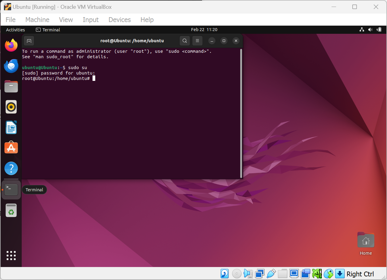Viewport: 387px width, 280px height.
Task: Click the network adapters indicator in status bar
Action: pos(260,274)
